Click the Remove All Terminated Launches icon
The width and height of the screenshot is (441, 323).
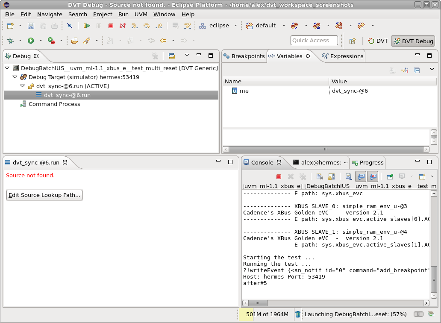click(154, 56)
